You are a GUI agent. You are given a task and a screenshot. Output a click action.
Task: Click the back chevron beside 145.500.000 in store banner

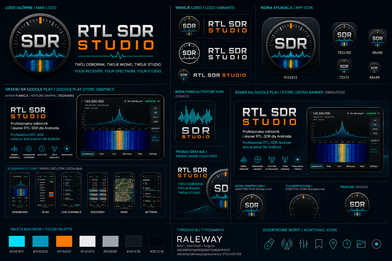311,113
